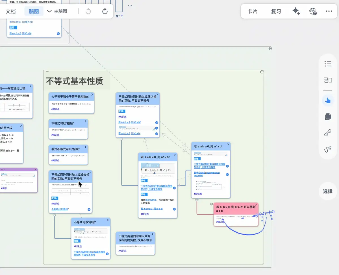This screenshot has height=275, width=339.
Task: Click the 原理： label in the 不等式可以“移项” card
Action: coord(77,241)
